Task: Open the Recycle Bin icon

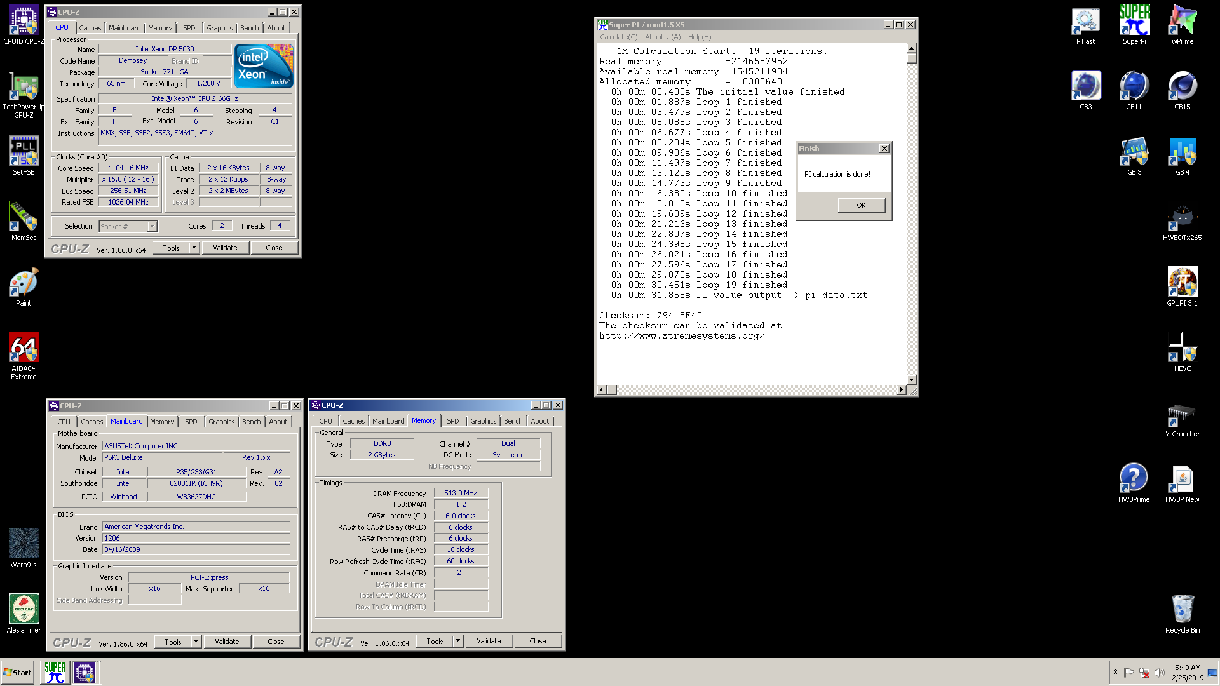Action: pyautogui.click(x=1183, y=614)
